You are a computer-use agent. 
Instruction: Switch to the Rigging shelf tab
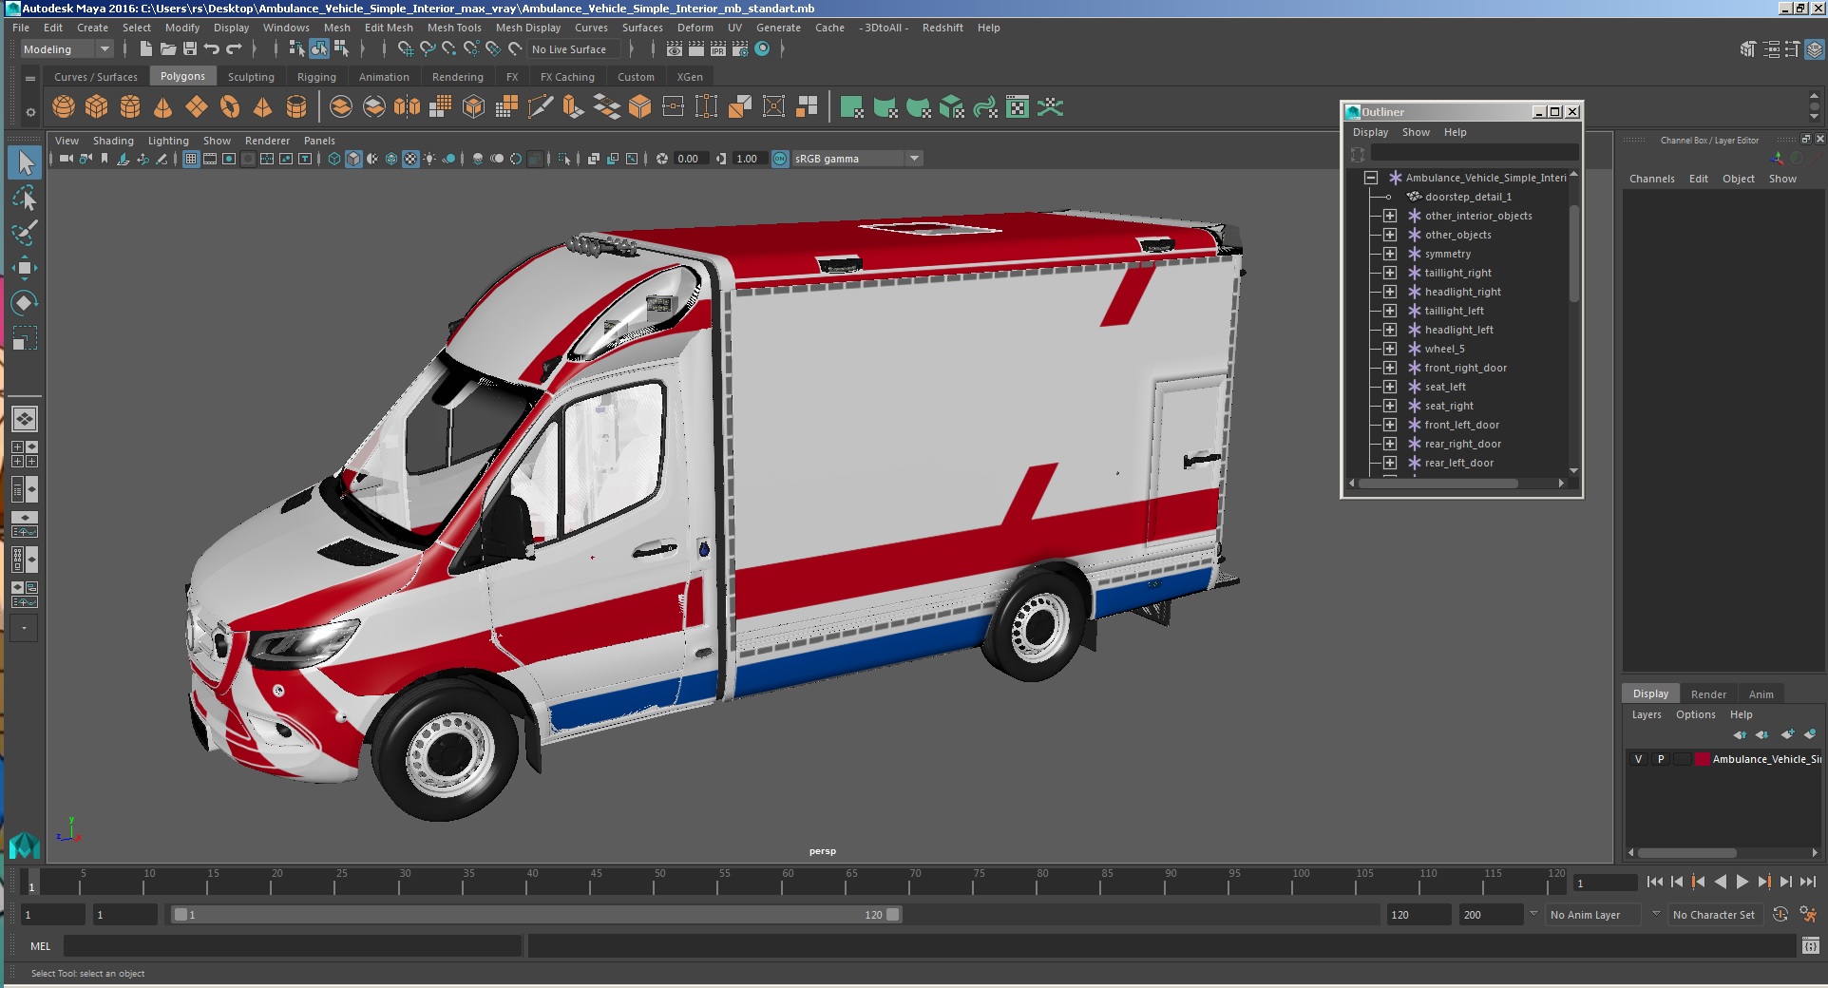(x=316, y=77)
